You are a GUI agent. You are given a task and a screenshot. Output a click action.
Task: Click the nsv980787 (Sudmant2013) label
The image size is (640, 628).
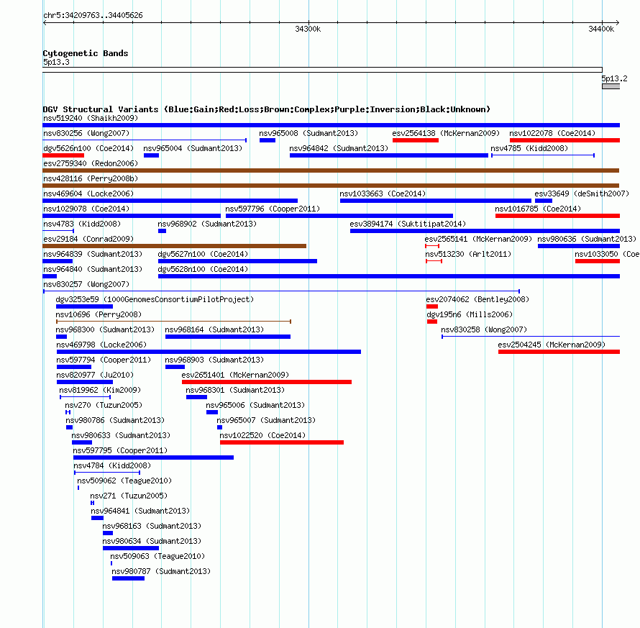click(161, 571)
